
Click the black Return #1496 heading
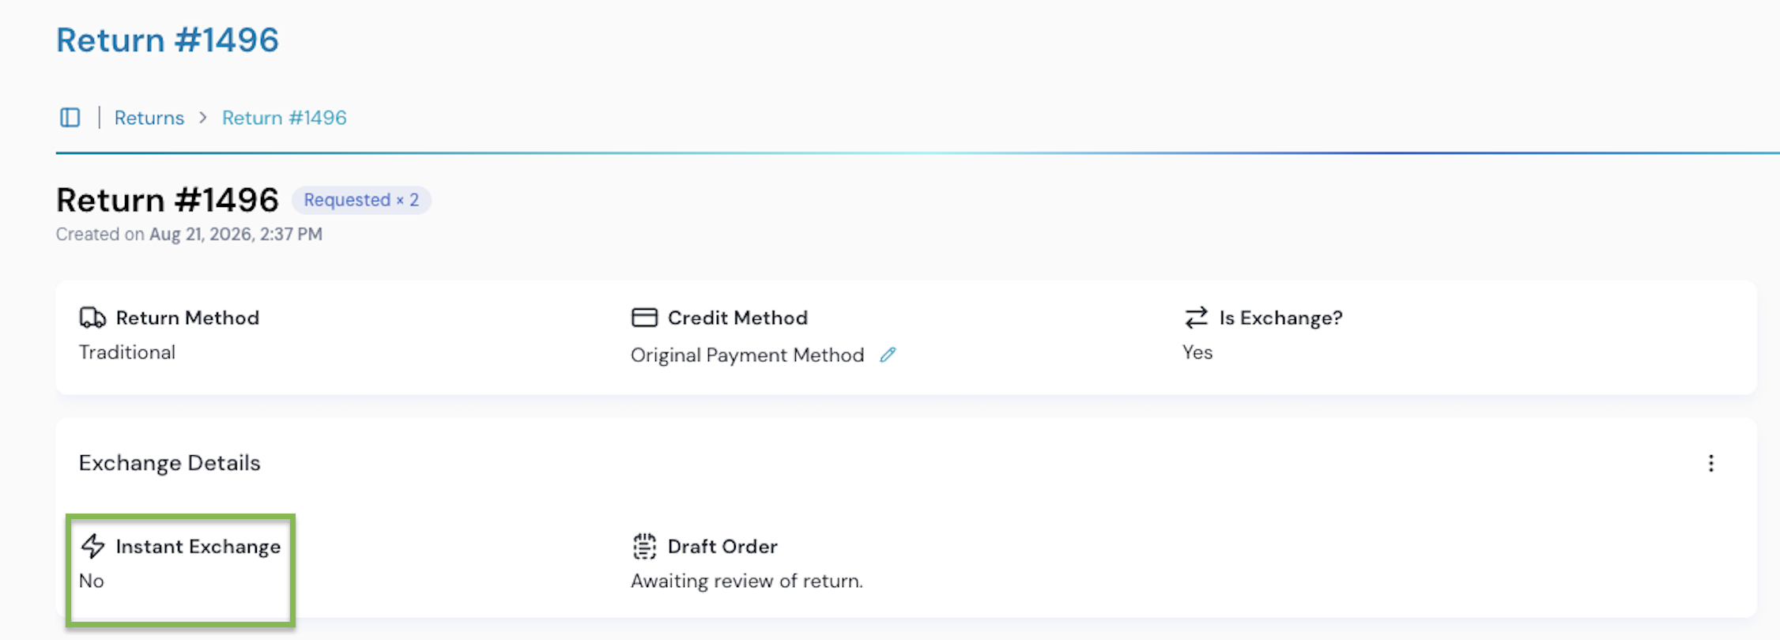pyautogui.click(x=168, y=200)
